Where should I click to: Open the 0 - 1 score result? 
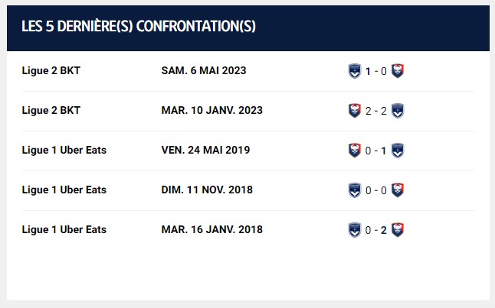[x=375, y=151]
